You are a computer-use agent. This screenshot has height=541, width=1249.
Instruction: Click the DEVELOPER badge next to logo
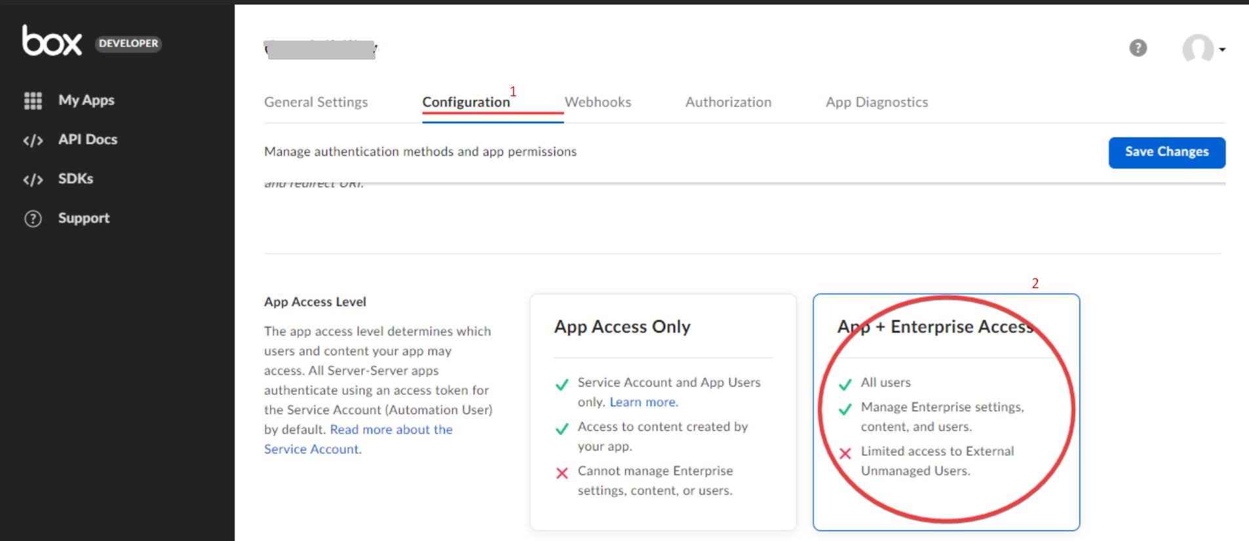128,44
